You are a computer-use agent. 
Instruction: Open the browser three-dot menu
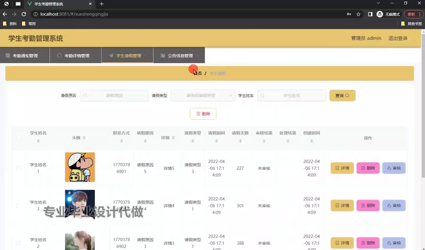tap(420, 14)
